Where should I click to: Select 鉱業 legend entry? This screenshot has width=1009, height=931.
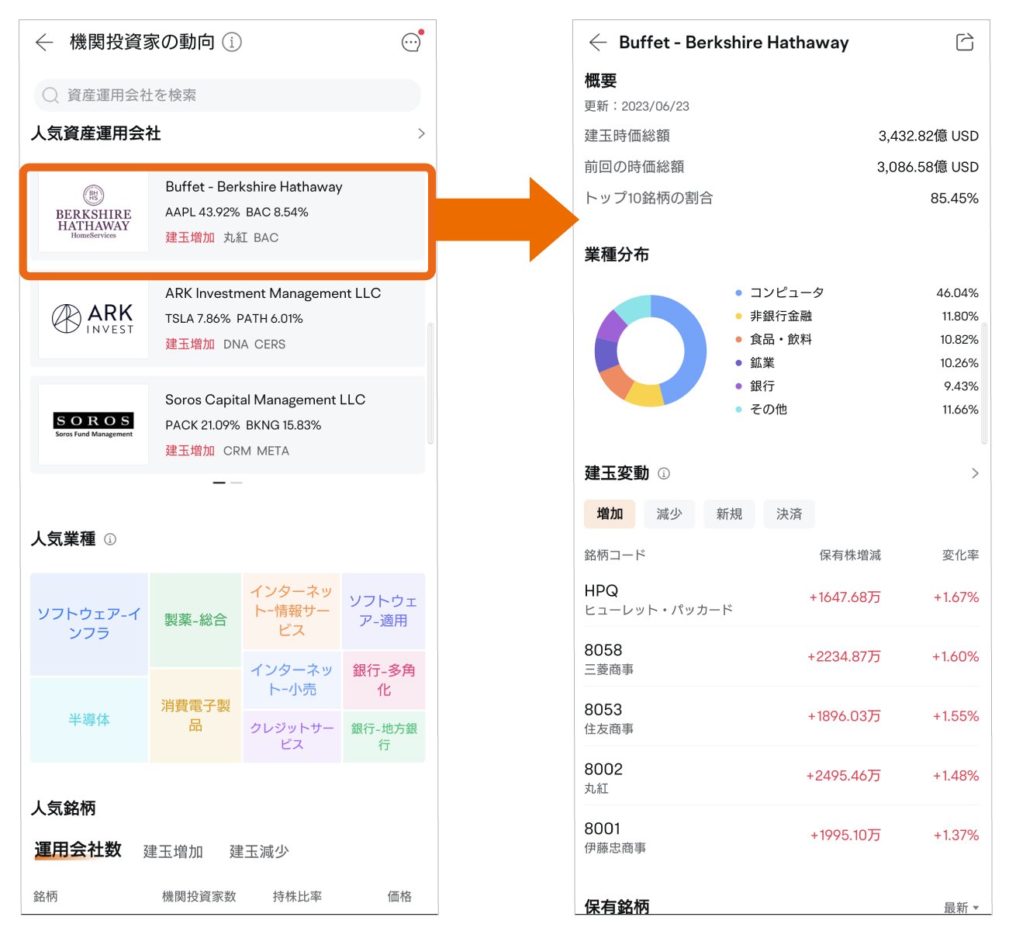[856, 362]
